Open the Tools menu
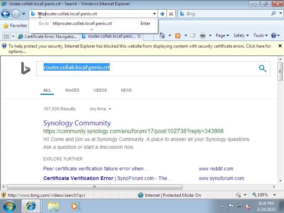The height and width of the screenshot is (213, 284). pyautogui.click(x=261, y=35)
